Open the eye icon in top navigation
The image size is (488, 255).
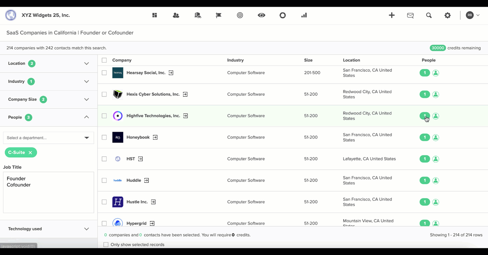coord(261,15)
